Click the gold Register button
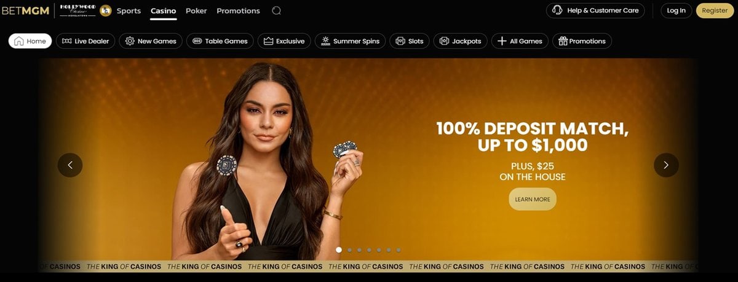This screenshot has width=738, height=282. click(x=715, y=10)
